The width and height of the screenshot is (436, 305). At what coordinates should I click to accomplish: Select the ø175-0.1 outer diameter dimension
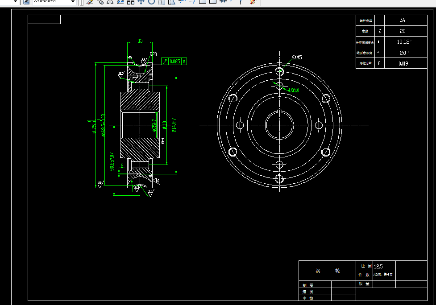click(x=92, y=125)
